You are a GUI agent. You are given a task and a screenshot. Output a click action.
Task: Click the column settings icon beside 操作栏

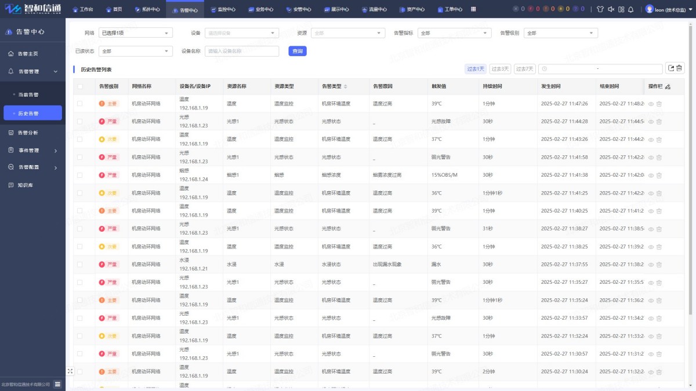coord(668,87)
